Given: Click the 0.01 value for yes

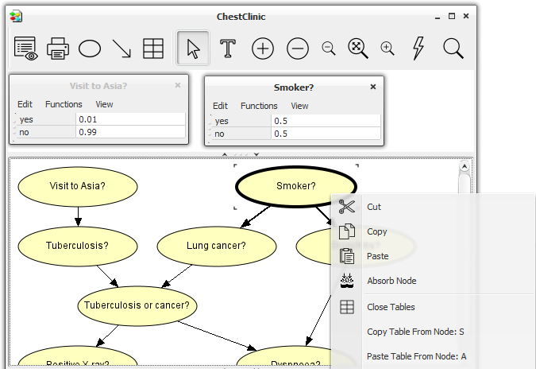Looking at the screenshot, I should tap(130, 119).
